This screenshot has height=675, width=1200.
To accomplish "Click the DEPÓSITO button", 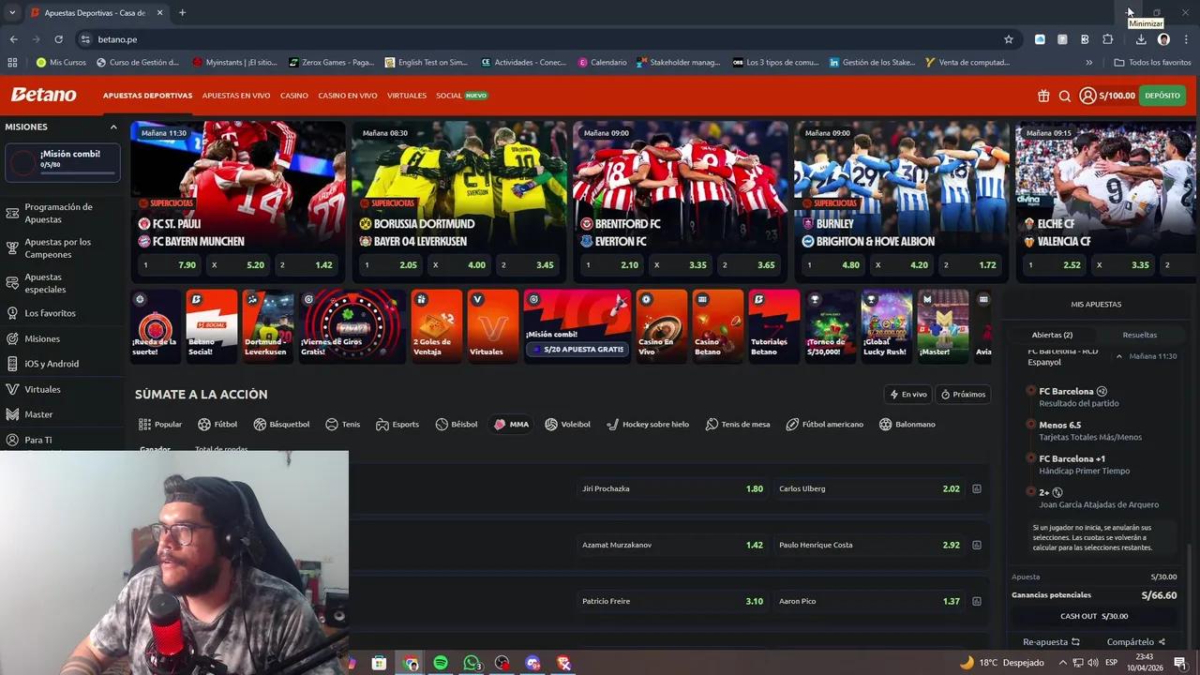I will [x=1162, y=95].
